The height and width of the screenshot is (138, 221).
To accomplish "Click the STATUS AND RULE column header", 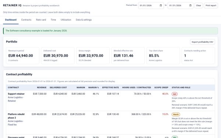I will point(181,88).
